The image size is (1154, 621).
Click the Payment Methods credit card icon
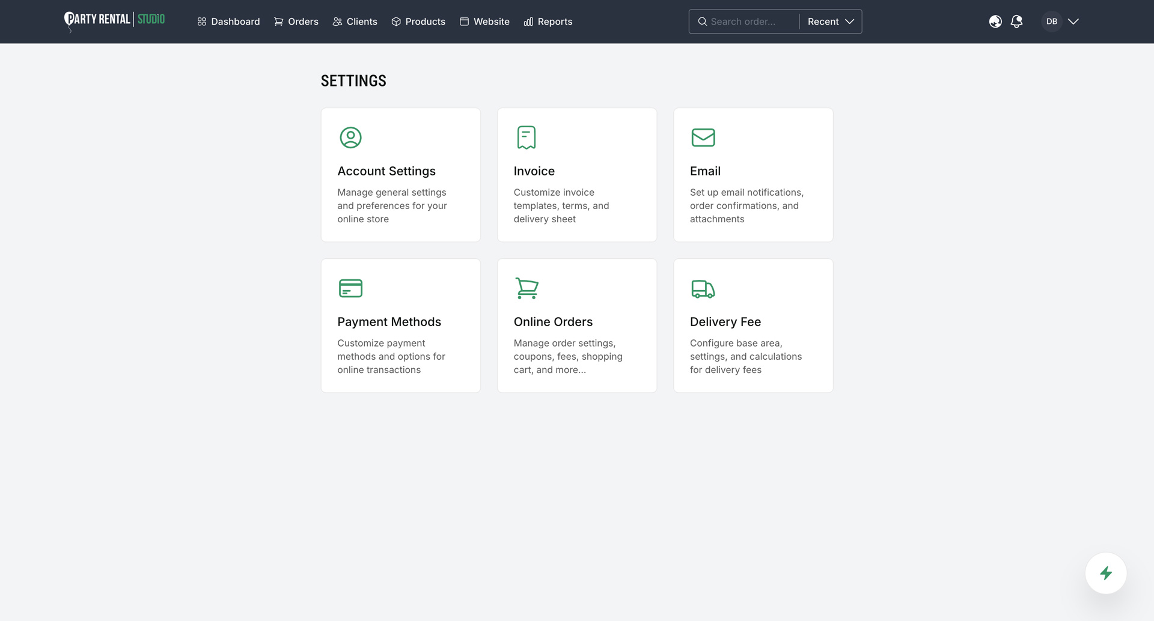[x=350, y=288]
